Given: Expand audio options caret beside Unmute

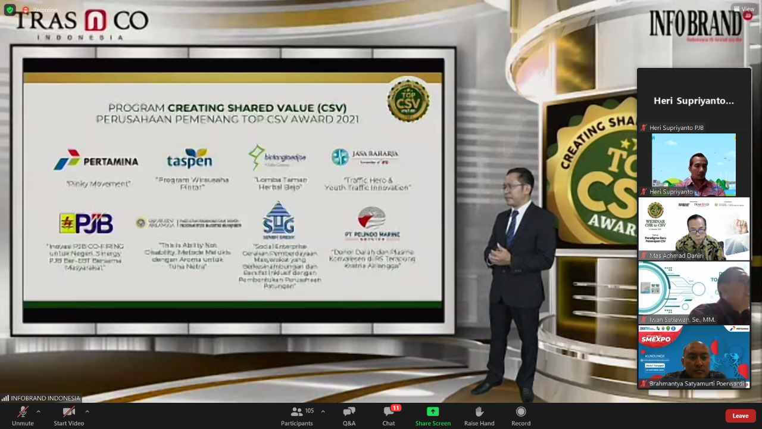Looking at the screenshot, I should tap(39, 411).
